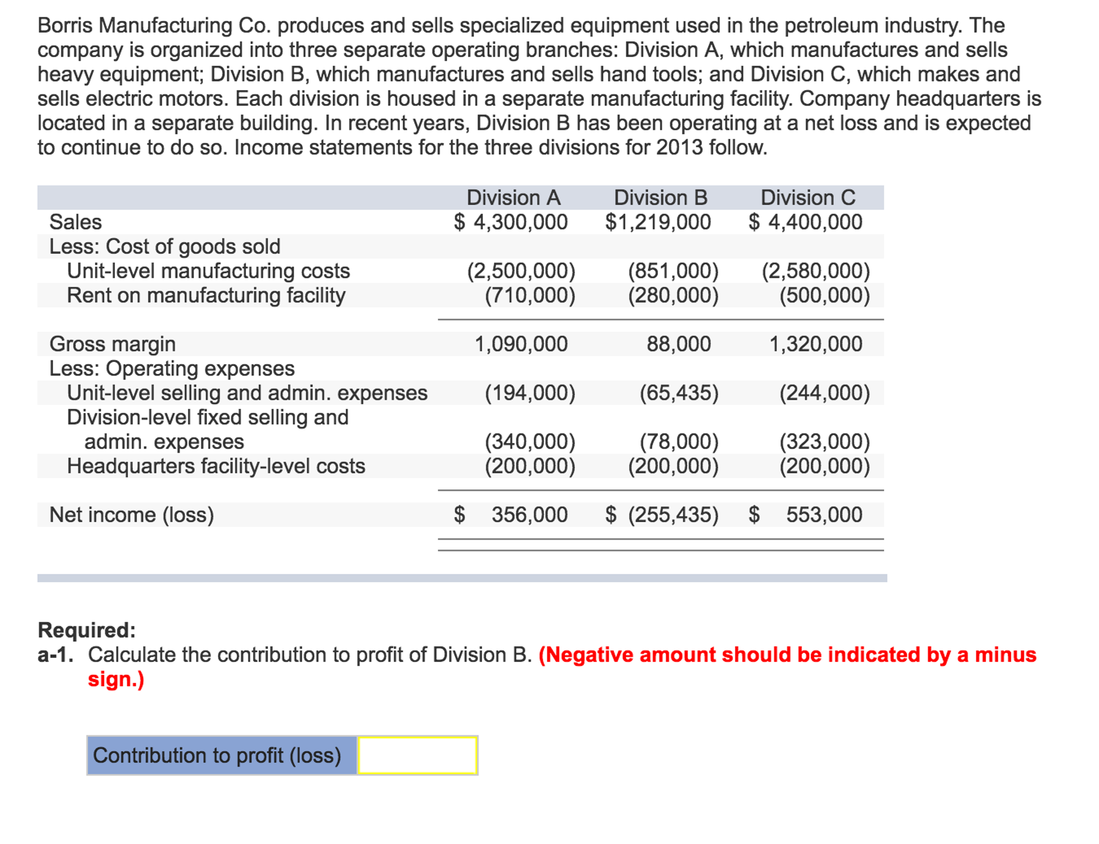Click the Division B column header
Image resolution: width=1099 pixels, height=844 pixels.
660,197
